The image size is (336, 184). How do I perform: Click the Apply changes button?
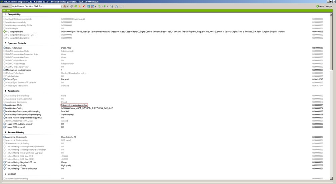point(324,6)
